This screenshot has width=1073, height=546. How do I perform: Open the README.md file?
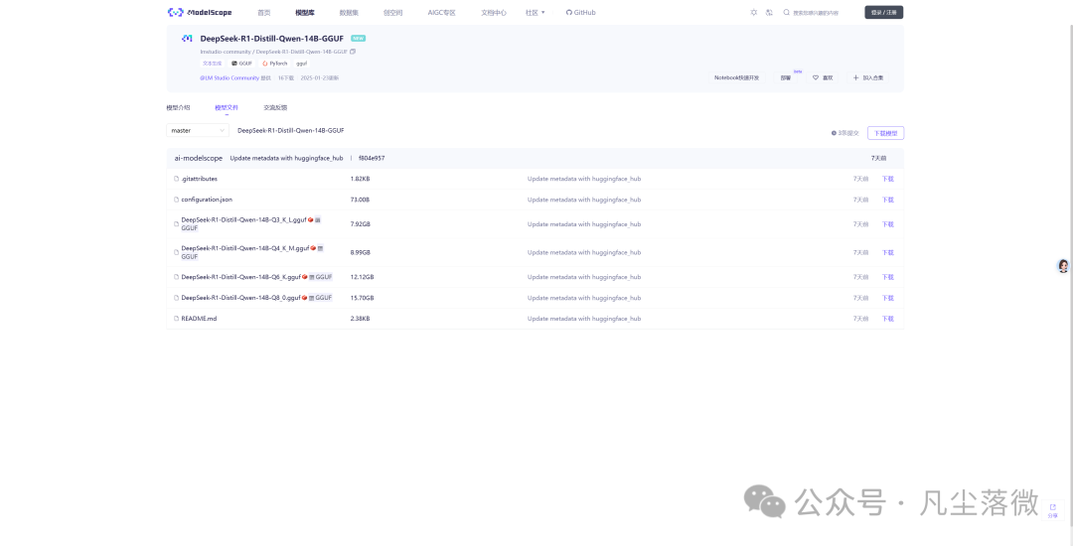coord(199,319)
